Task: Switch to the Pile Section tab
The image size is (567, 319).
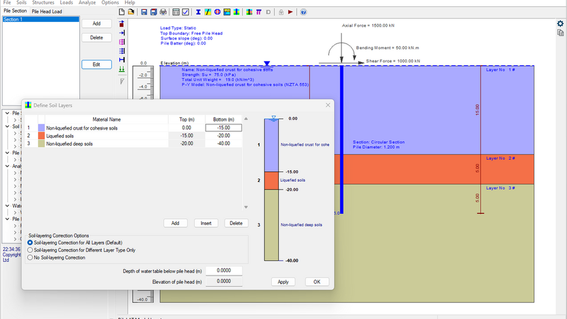Action: click(15, 11)
